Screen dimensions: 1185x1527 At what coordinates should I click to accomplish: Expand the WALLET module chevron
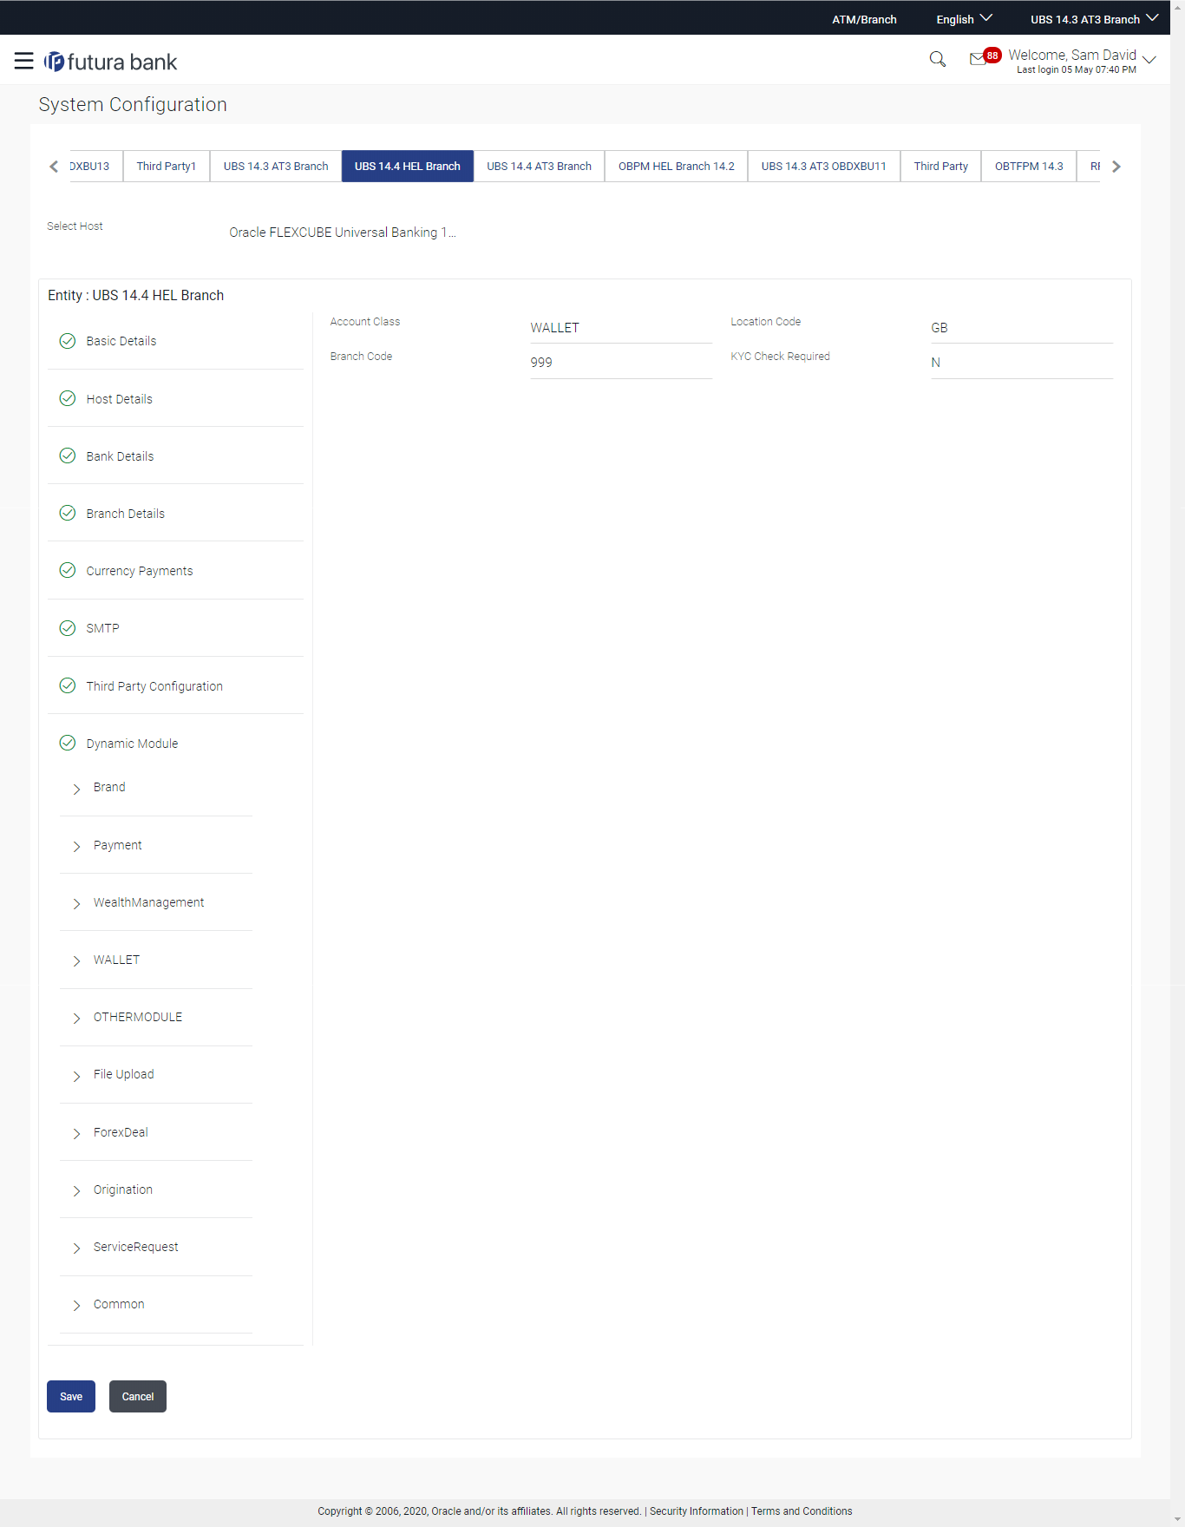pos(76,960)
